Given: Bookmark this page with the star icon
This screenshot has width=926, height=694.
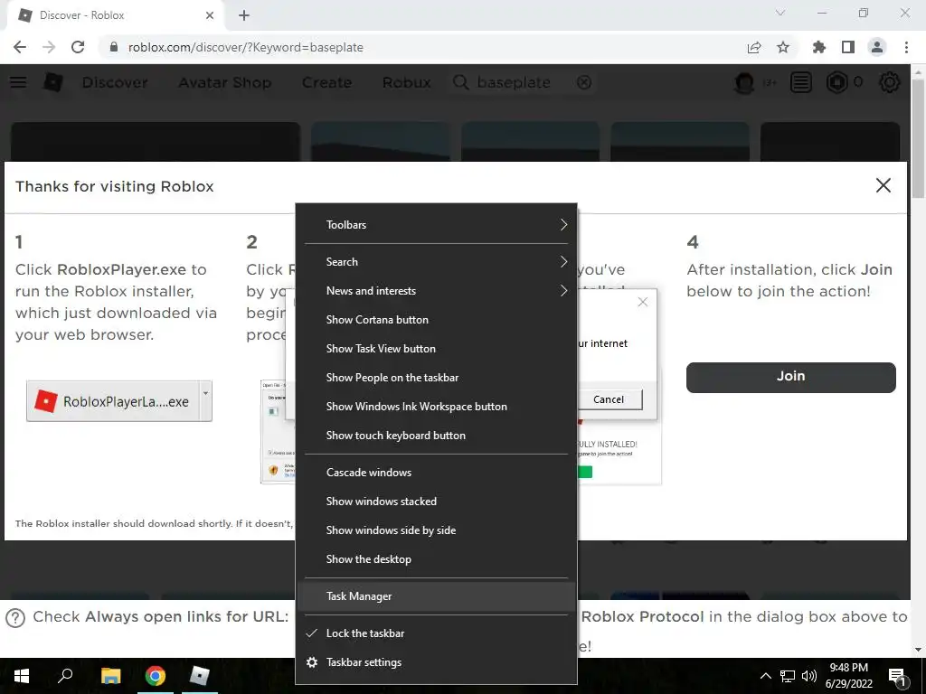Looking at the screenshot, I should 783,47.
